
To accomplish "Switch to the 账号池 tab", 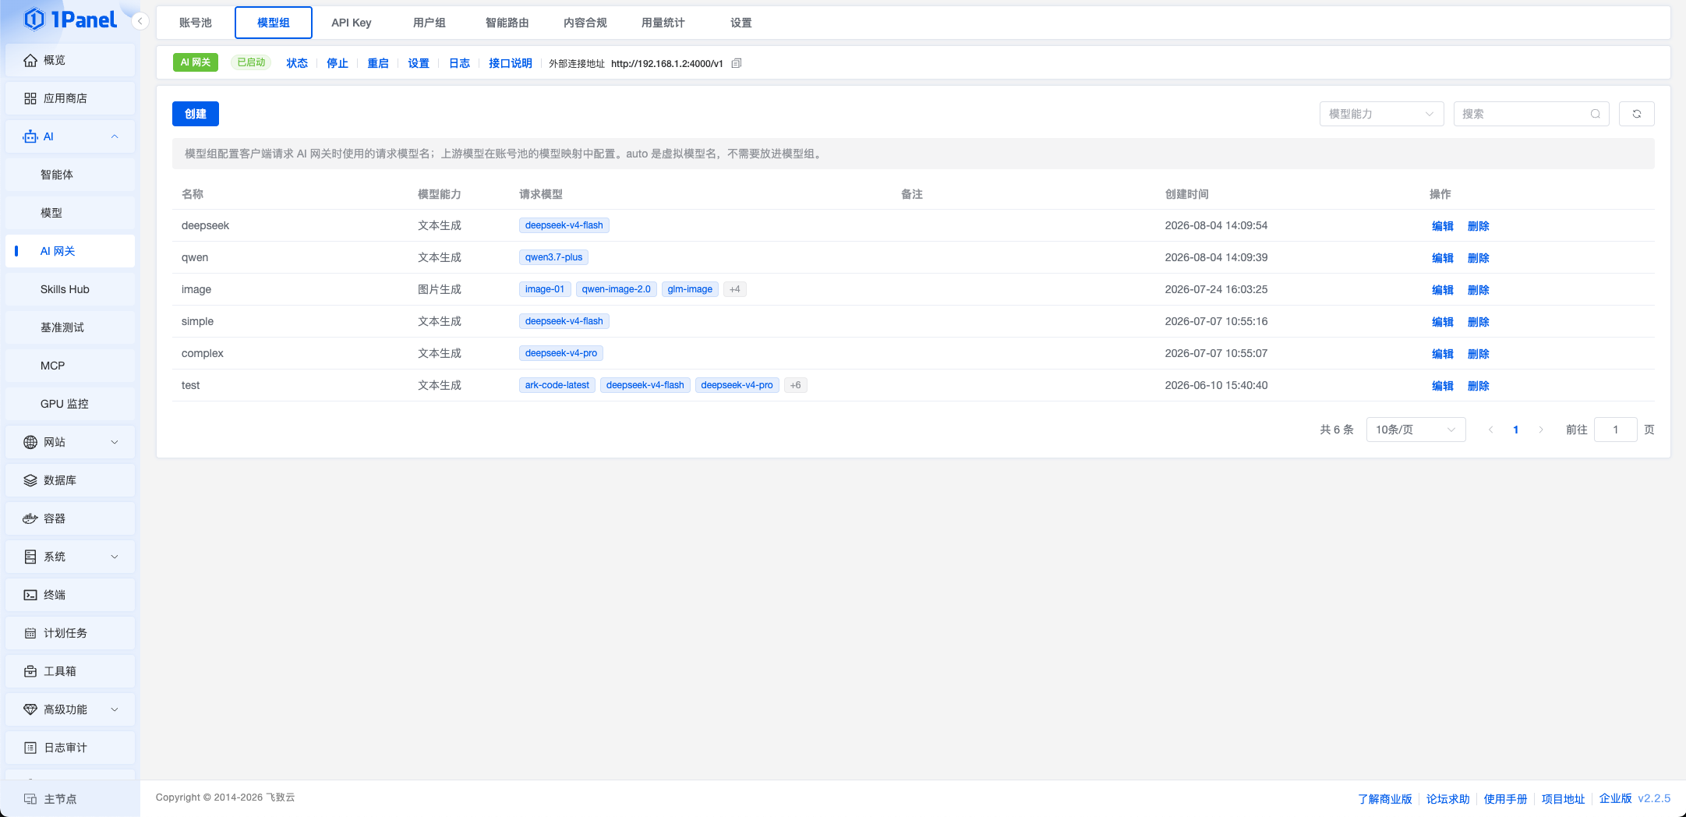I will [196, 23].
